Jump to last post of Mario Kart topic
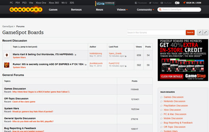 [76, 55]
